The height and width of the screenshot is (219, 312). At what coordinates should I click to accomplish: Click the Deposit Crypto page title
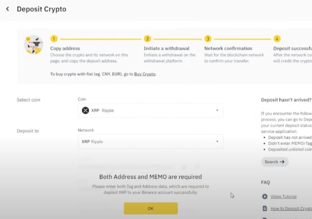(41, 9)
